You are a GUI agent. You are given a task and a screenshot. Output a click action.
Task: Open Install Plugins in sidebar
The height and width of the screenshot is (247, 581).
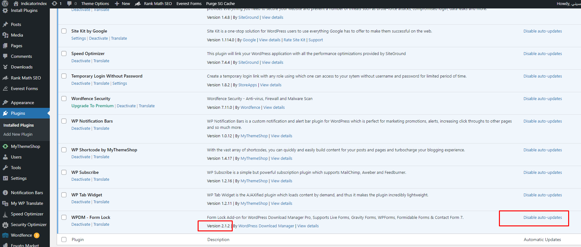[x=24, y=10]
